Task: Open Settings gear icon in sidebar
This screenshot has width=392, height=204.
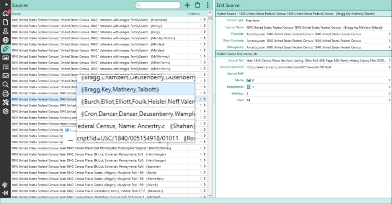Action: tap(5, 111)
